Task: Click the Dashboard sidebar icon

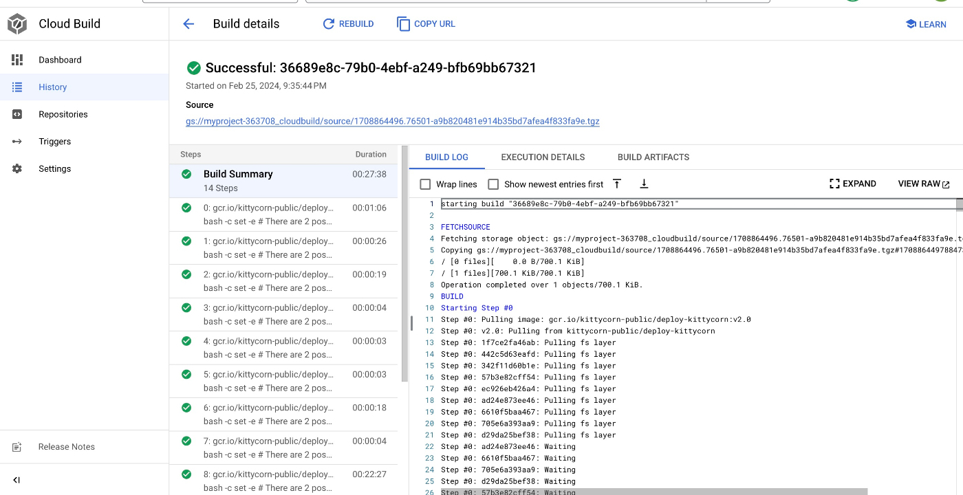Action: coord(17,60)
